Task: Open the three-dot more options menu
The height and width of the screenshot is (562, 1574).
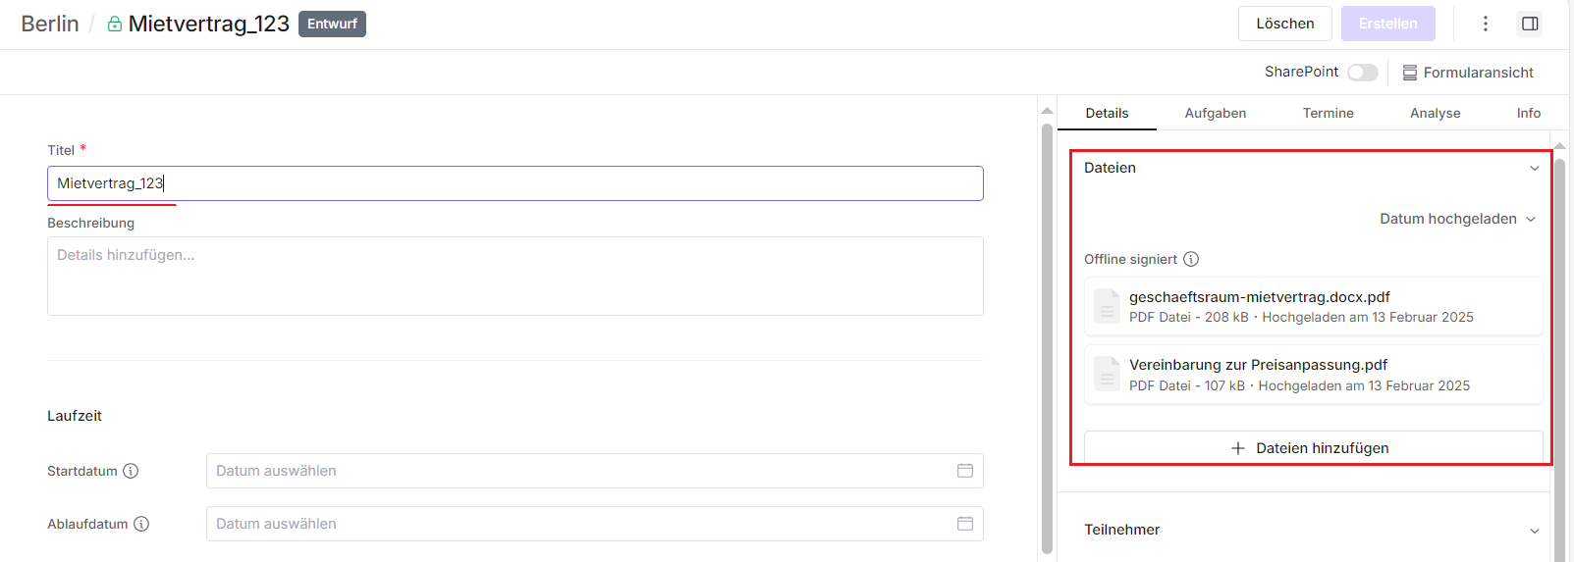Action: click(1485, 24)
